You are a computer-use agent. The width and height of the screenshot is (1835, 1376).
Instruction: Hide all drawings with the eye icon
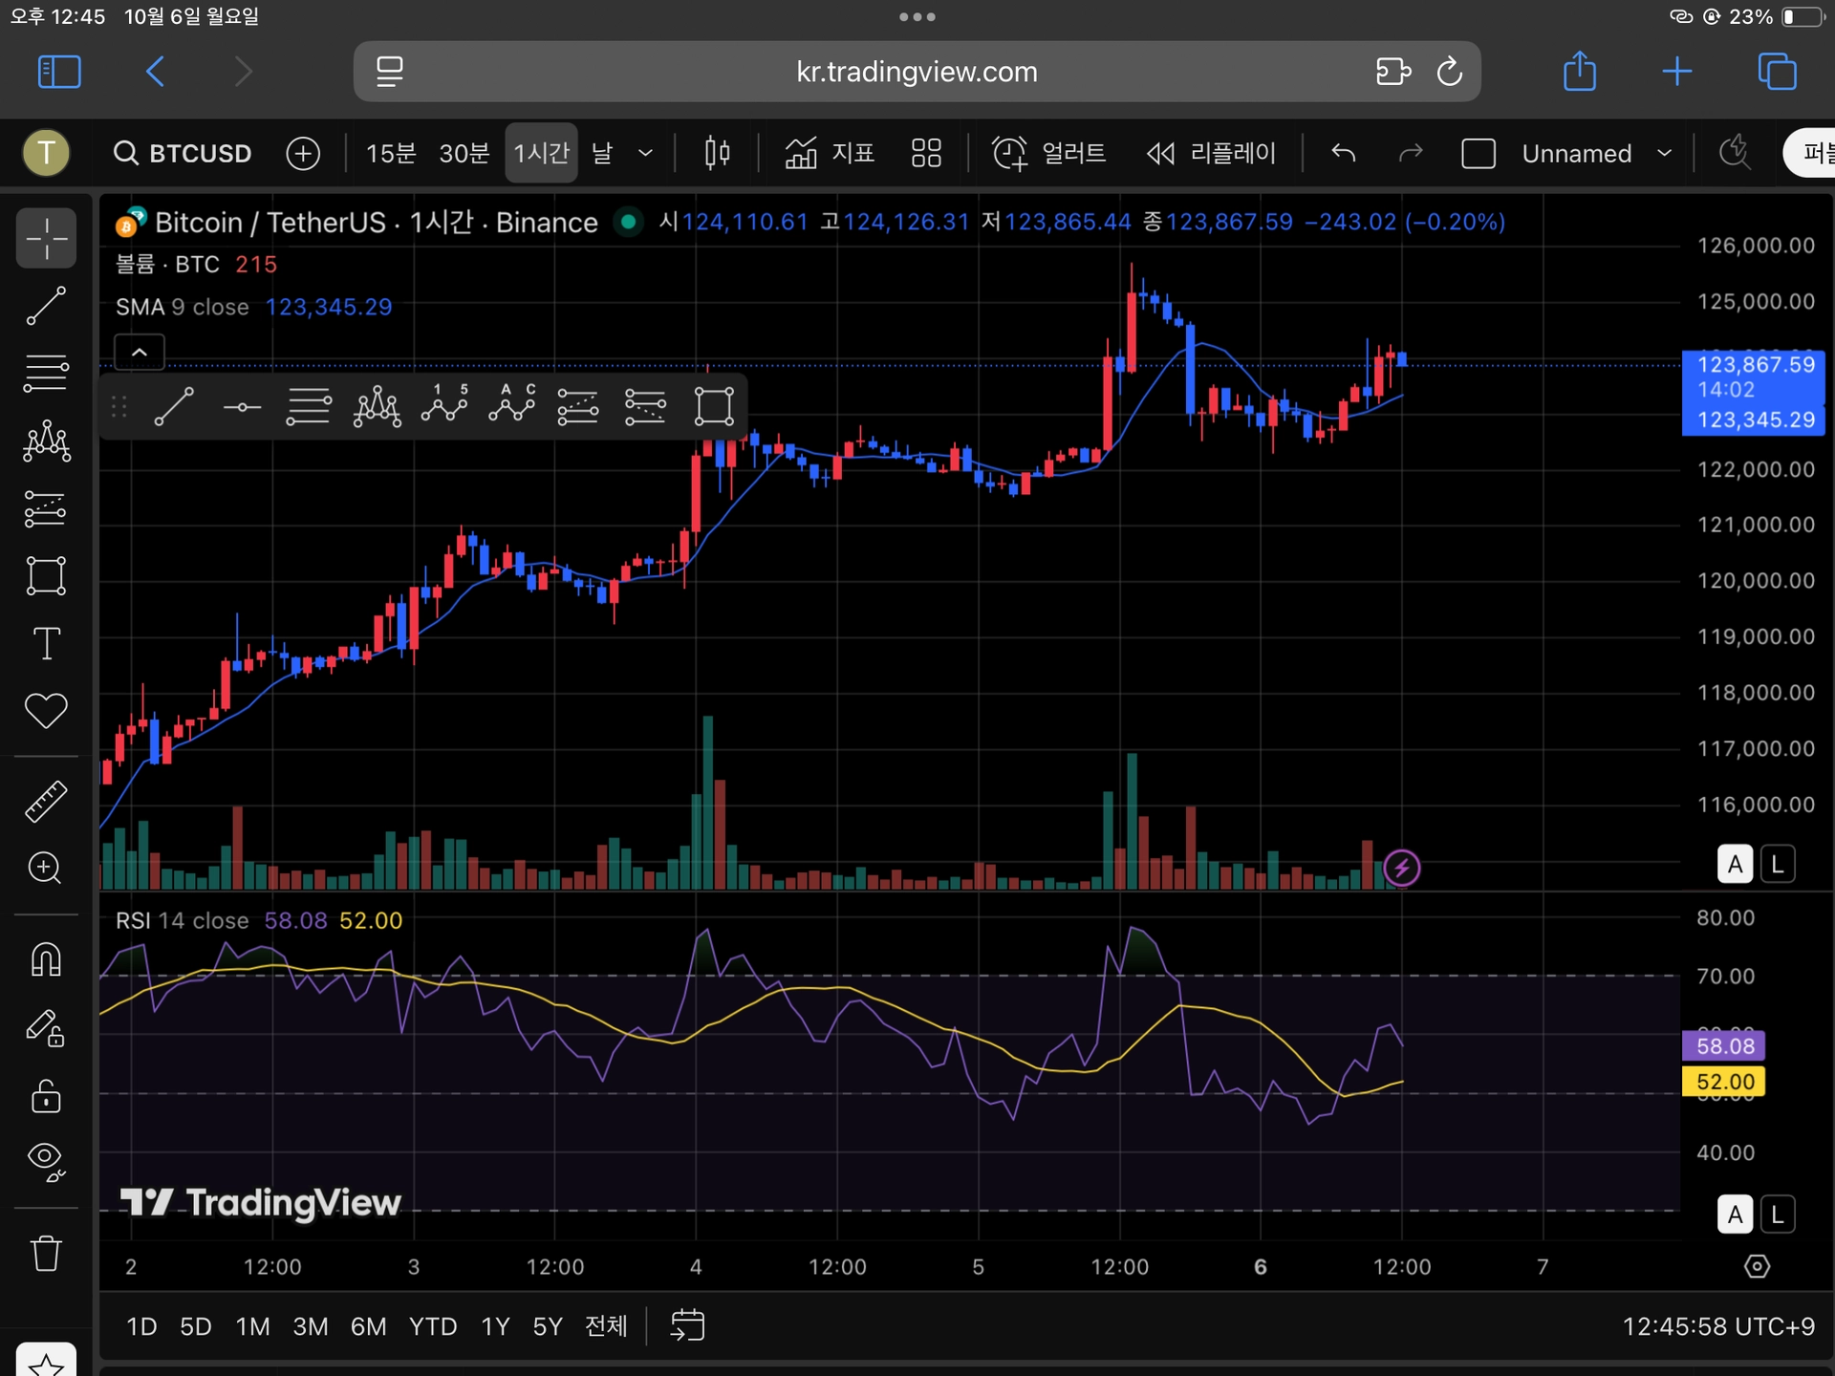click(45, 1160)
